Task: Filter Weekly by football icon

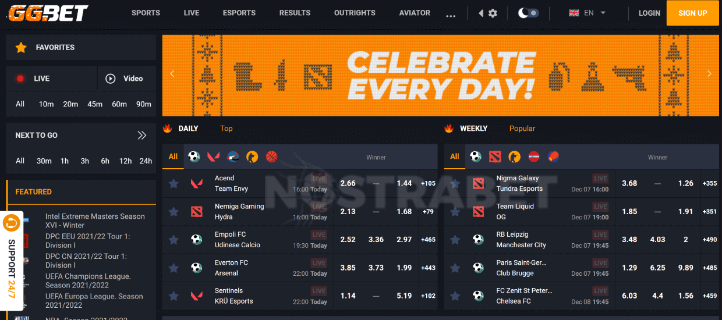Action: 476,157
